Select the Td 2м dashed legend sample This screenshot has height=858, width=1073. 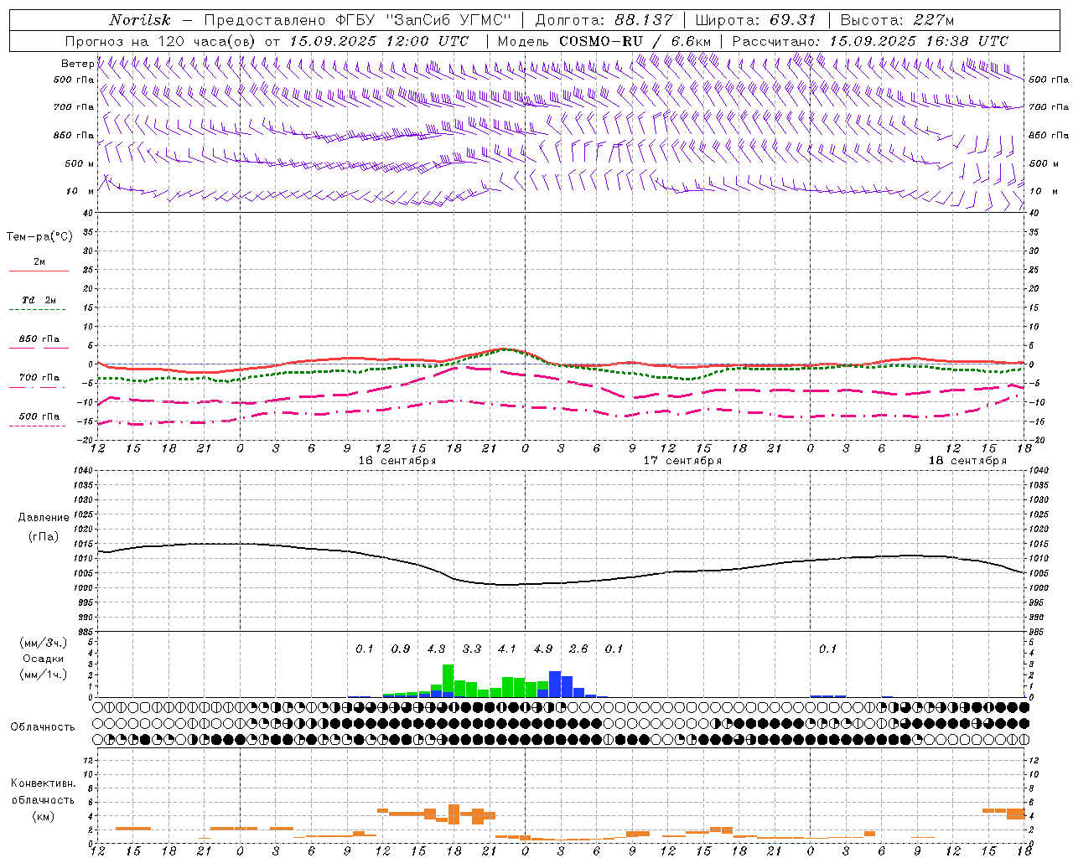(x=38, y=309)
